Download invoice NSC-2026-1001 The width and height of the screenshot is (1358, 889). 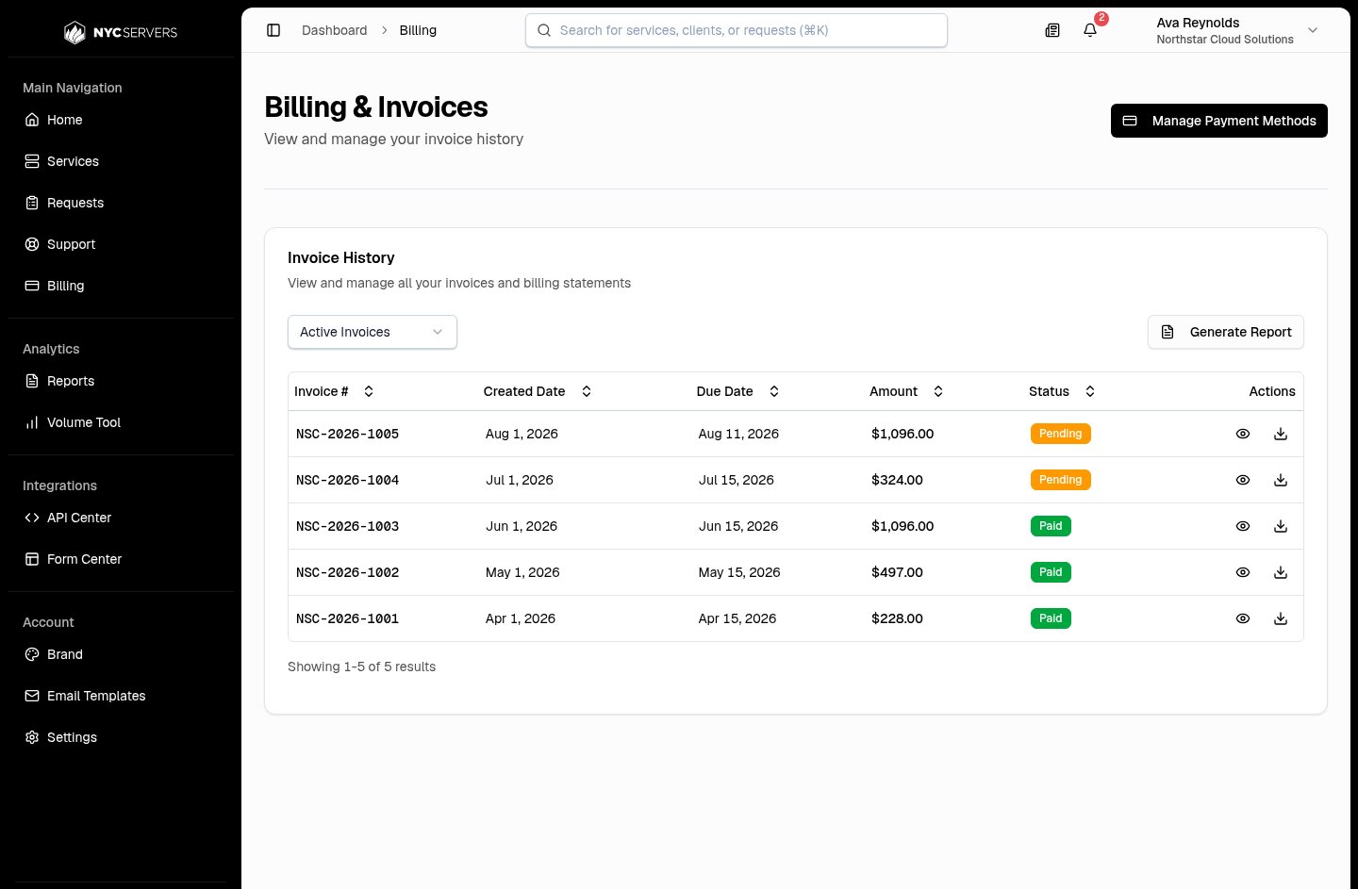1281,618
